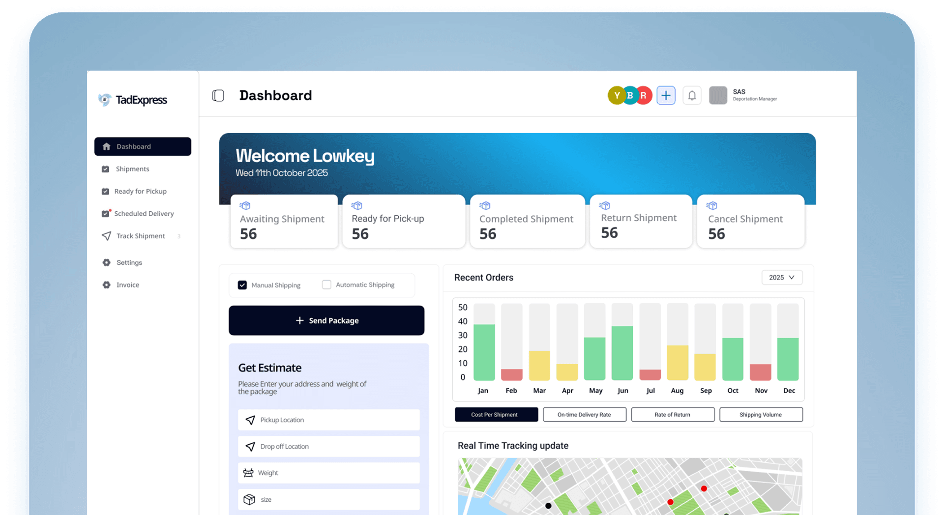Open the SAS profile picture

pyautogui.click(x=718, y=95)
